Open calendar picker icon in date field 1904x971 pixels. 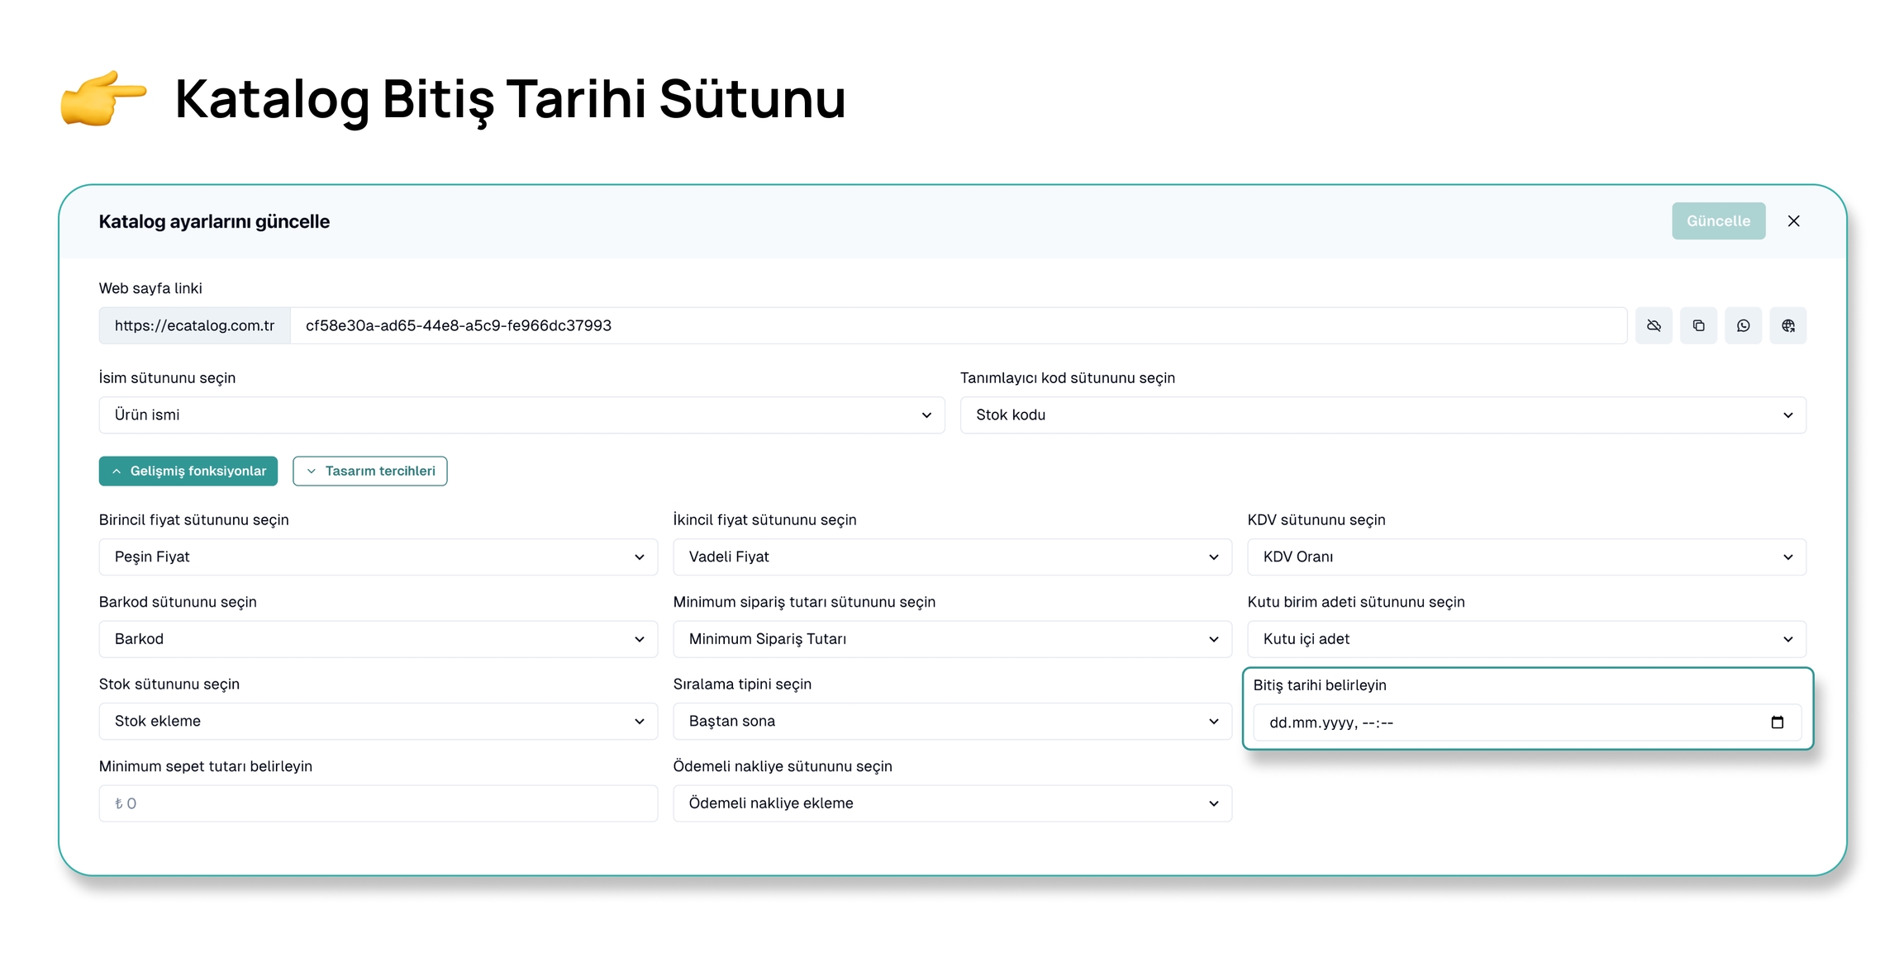tap(1778, 722)
